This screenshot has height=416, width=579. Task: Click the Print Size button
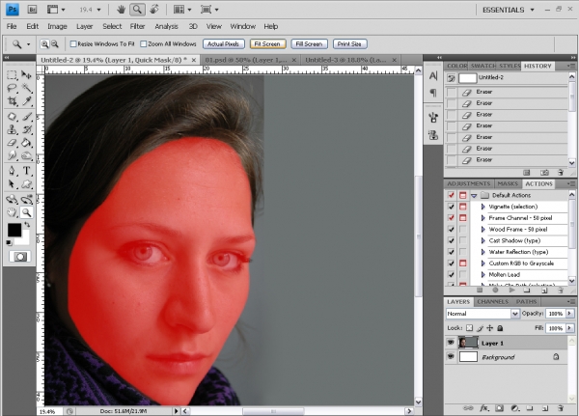(349, 44)
